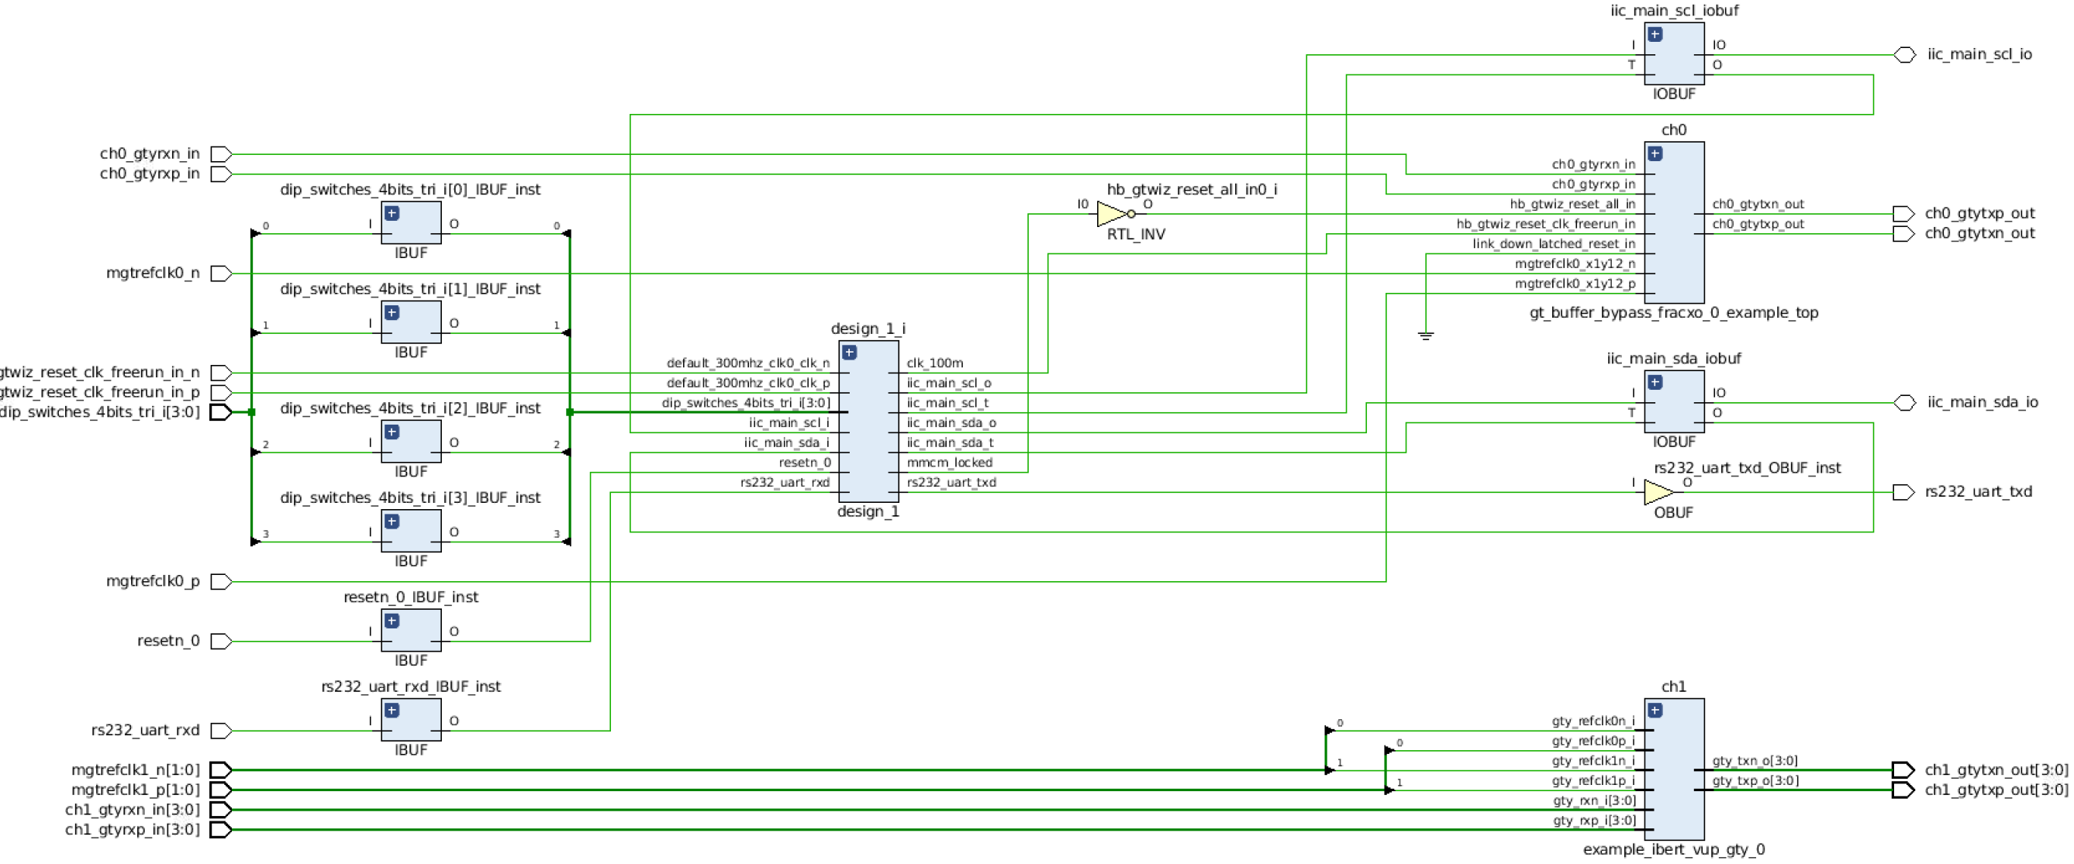Screen dimensions: 2074x864
Task: Click the gty_refclk1p_i pin on ch1
Action: pos(1593,781)
